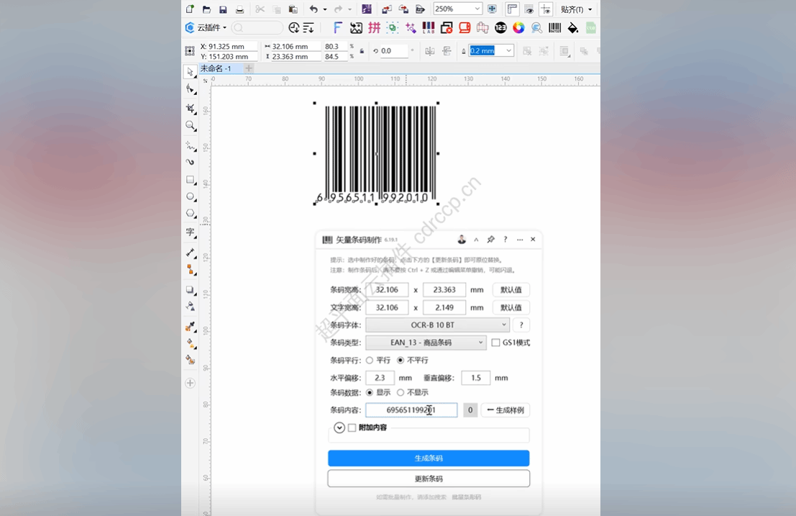Select the Artistic Media tool
The image size is (796, 516).
[191, 162]
